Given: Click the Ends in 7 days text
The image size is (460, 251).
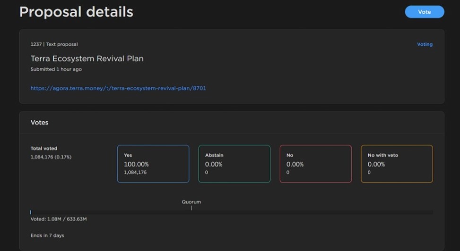Looking at the screenshot, I should [47, 235].
